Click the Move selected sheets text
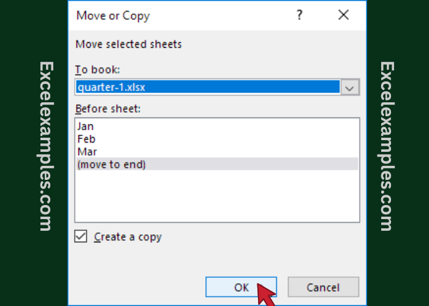The height and width of the screenshot is (306, 429). (128, 44)
